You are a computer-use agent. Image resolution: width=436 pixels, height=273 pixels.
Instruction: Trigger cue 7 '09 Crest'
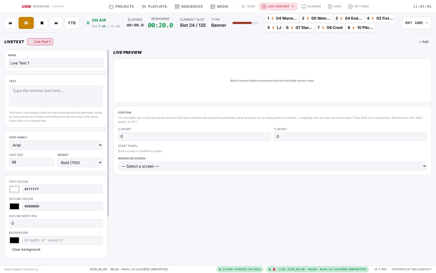(x=330, y=28)
